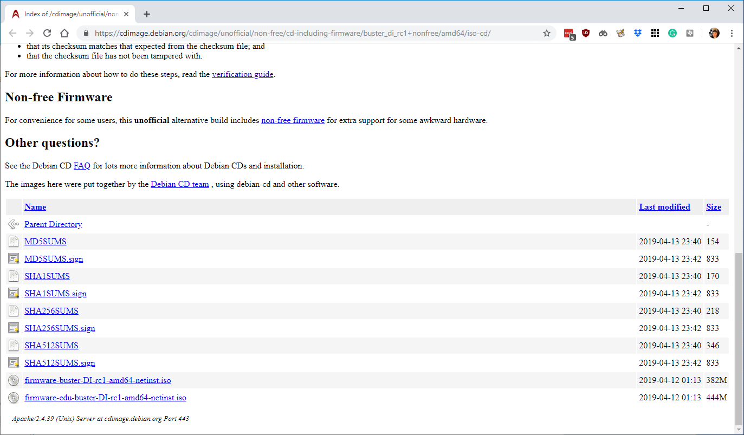The image size is (744, 435).
Task: Click the Parent Directory back-arrow icon
Action: (x=14, y=224)
